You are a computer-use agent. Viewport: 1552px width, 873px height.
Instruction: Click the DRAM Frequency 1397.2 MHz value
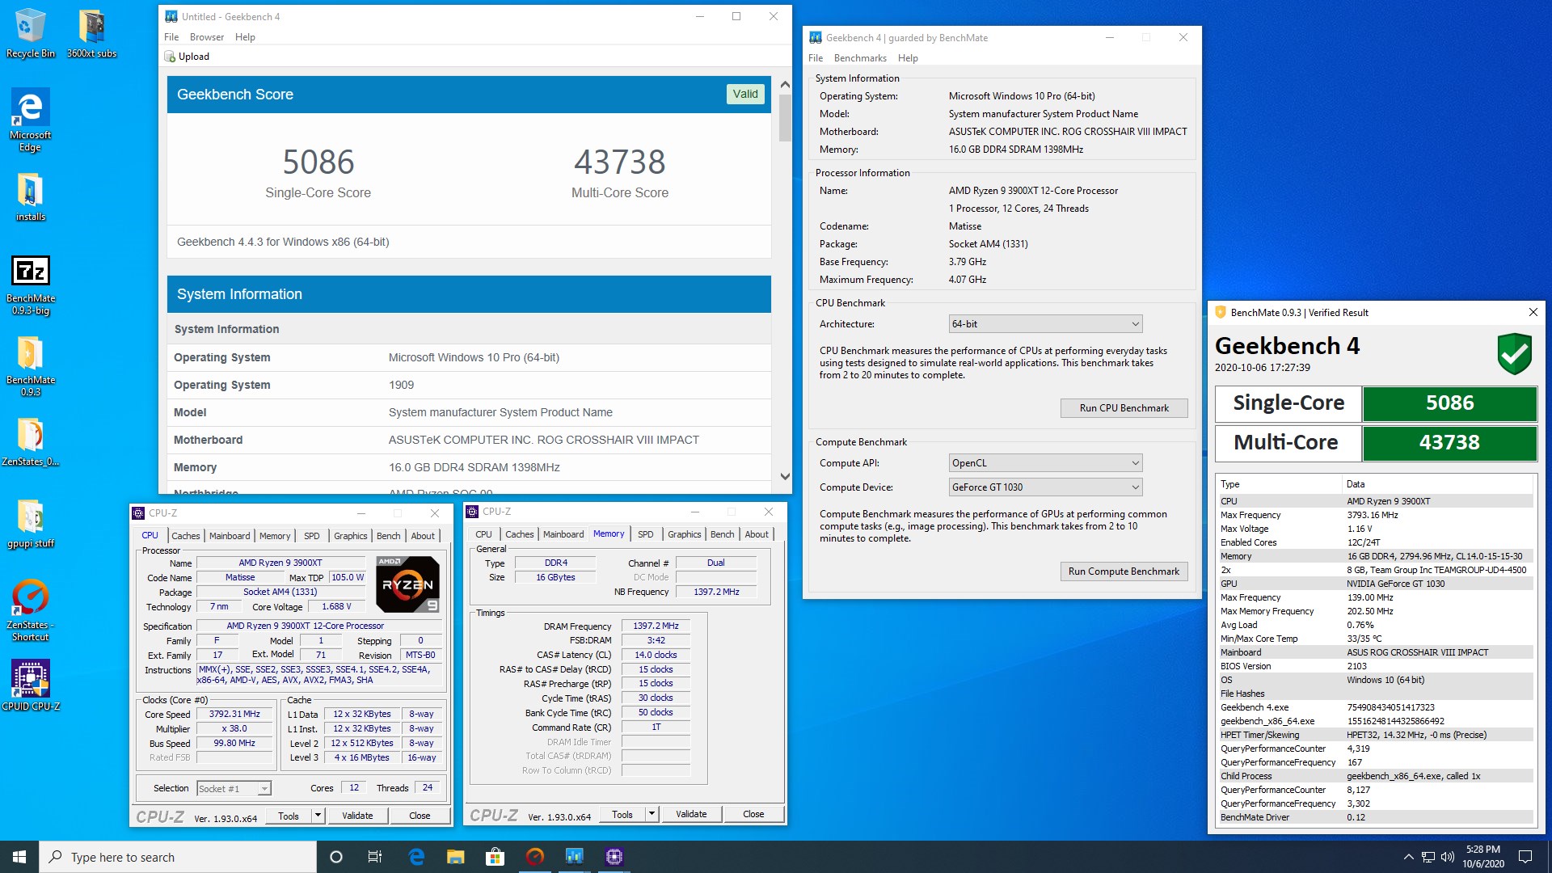[x=656, y=626]
